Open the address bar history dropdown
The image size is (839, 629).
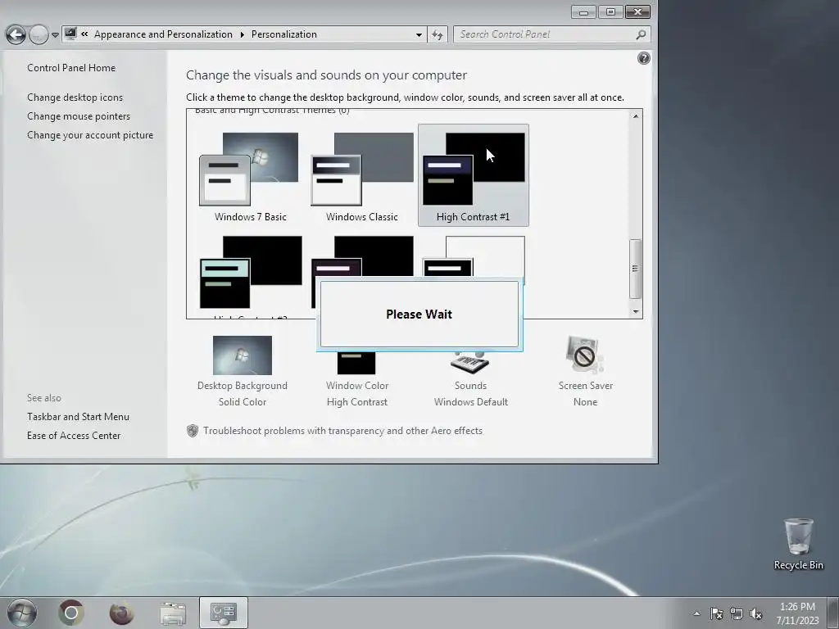(419, 34)
